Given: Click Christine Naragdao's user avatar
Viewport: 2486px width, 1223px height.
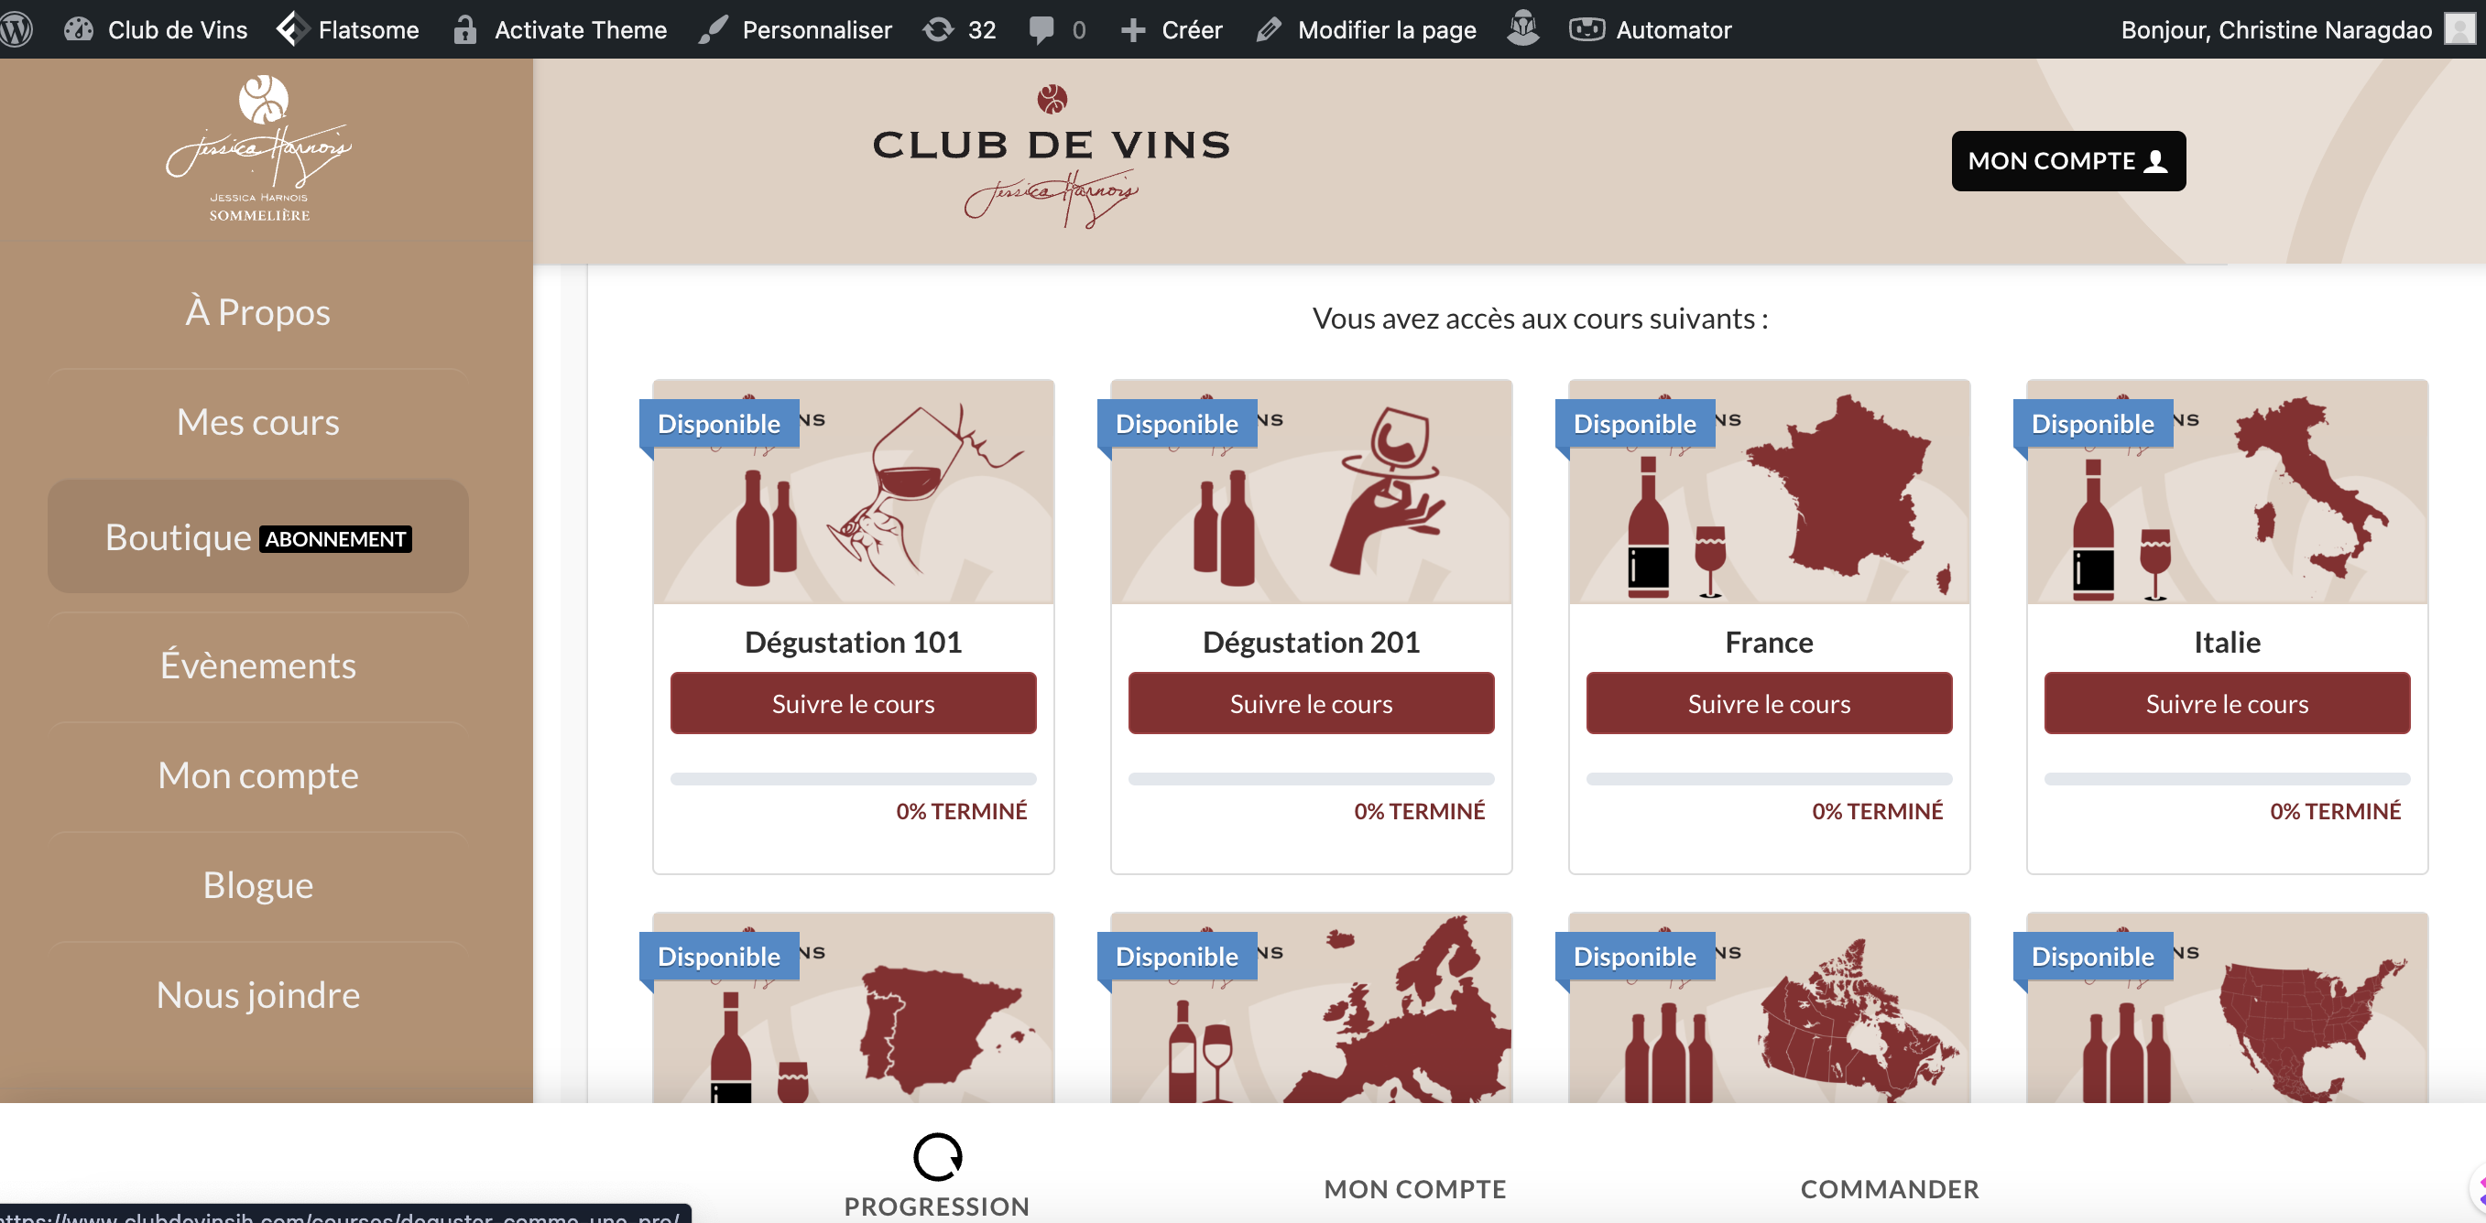Looking at the screenshot, I should [x=2460, y=29].
